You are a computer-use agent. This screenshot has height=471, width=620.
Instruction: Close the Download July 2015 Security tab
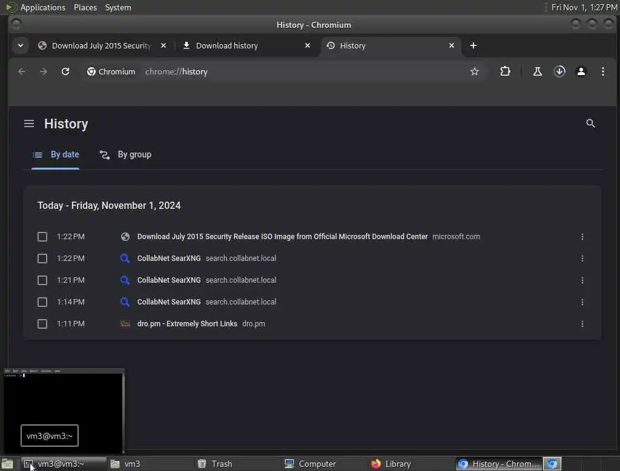coord(163,45)
